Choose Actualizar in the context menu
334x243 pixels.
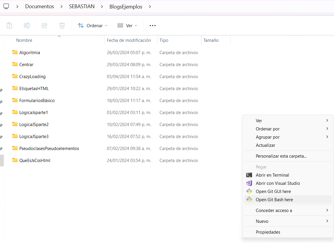(288, 145)
